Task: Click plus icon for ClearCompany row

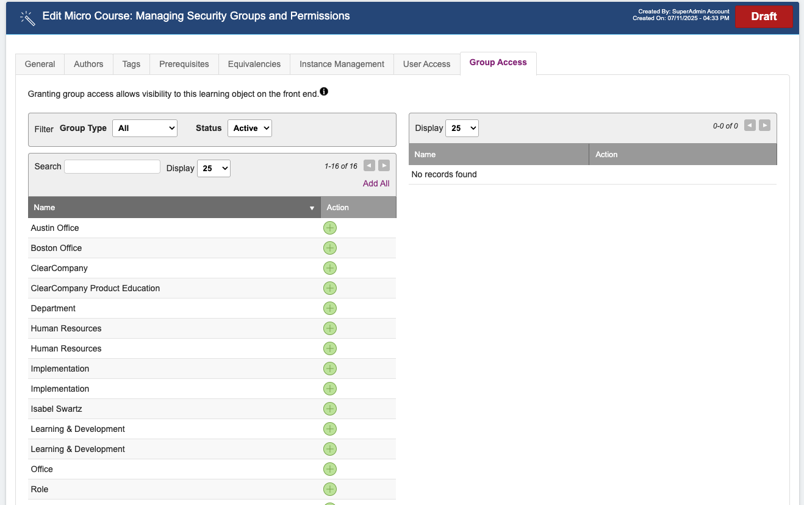Action: tap(330, 268)
